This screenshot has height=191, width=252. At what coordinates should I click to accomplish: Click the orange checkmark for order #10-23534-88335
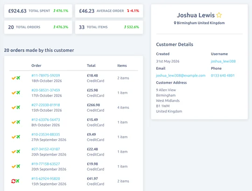[x=14, y=137]
